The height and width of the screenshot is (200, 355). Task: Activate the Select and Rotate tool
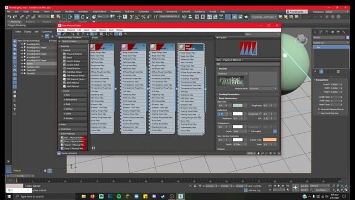[83, 17]
